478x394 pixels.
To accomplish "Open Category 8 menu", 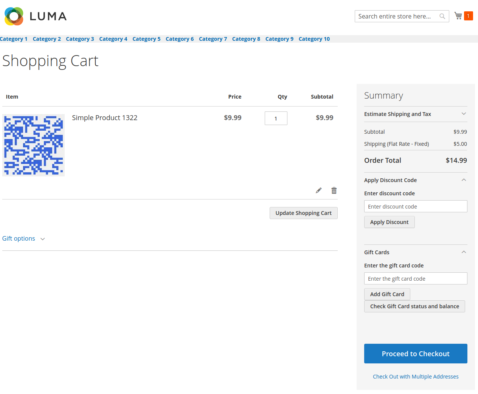I will click(246, 39).
